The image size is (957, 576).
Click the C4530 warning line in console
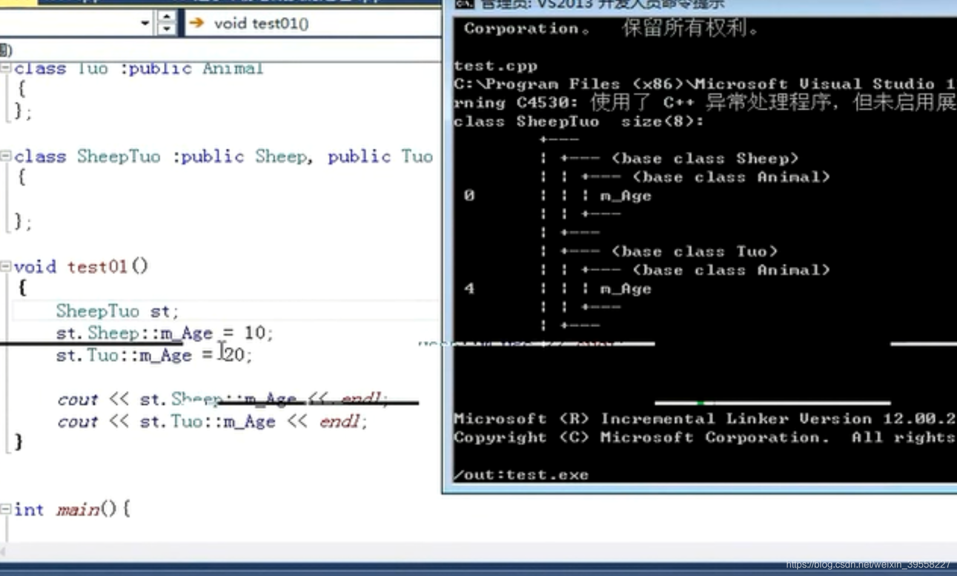704,103
